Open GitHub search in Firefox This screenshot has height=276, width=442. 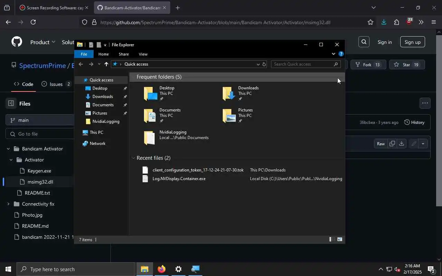click(364, 42)
